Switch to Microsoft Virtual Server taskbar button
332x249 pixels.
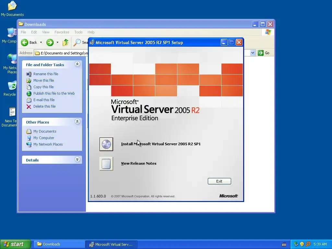pyautogui.click(x=112, y=244)
